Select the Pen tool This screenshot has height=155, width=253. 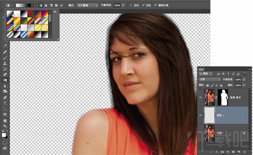(x=5, y=97)
